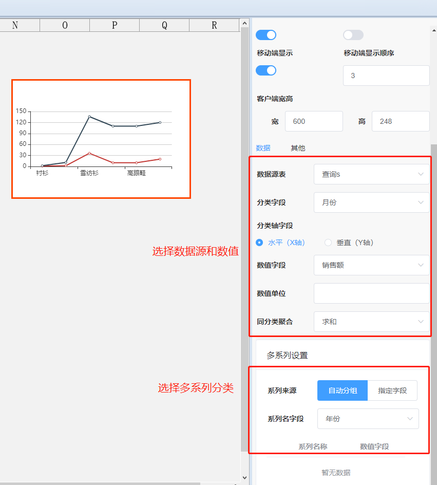Open the 数值字段 dropdown showing 销售额
Screen dimensions: 437x485
click(371, 265)
